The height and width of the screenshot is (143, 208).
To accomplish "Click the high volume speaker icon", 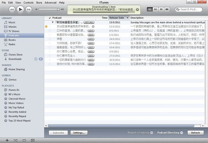I will click(62, 9).
